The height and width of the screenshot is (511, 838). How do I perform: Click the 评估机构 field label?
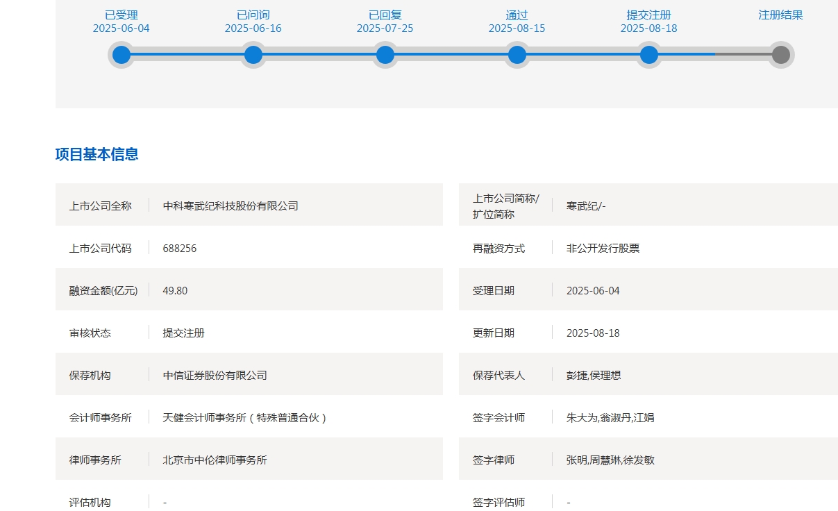[x=90, y=502]
